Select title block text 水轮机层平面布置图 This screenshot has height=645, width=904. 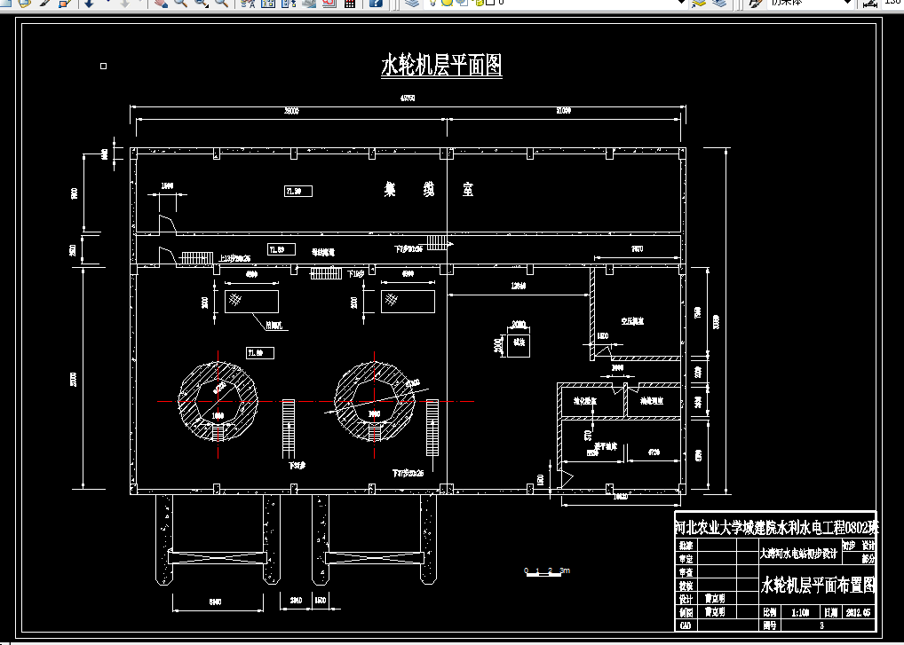[818, 586]
